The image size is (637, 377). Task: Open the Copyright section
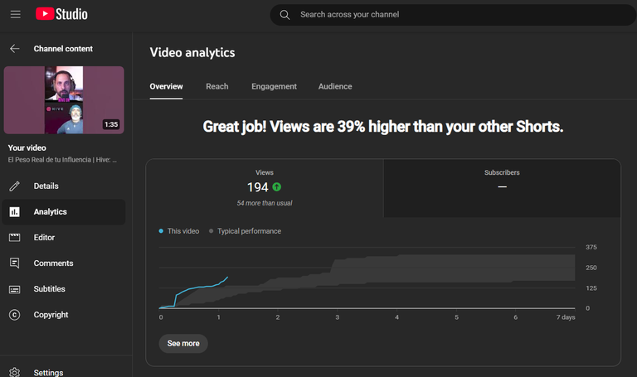(64, 315)
